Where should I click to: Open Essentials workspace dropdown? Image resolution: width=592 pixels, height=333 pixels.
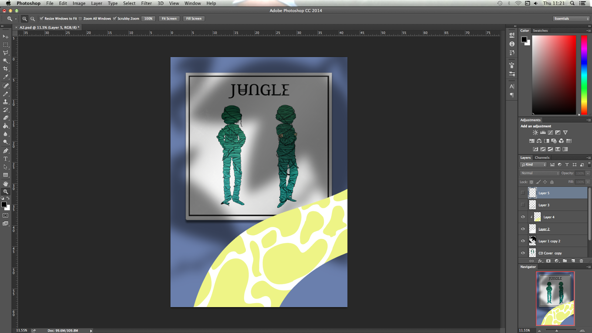tap(571, 18)
